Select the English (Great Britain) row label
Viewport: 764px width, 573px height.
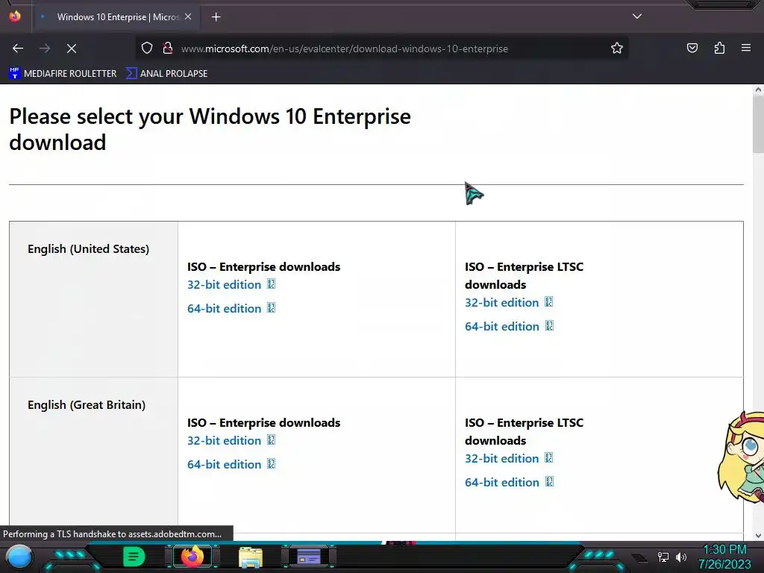(x=87, y=405)
